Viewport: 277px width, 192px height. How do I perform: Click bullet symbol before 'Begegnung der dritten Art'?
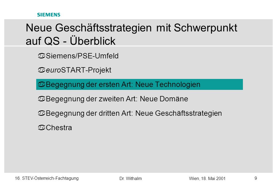pyautogui.click(x=42, y=113)
